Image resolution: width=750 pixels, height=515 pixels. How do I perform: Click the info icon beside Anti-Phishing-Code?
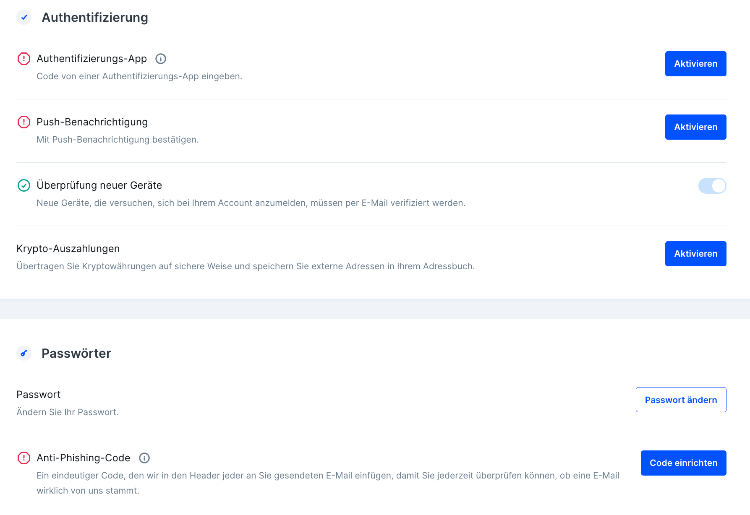click(x=144, y=458)
